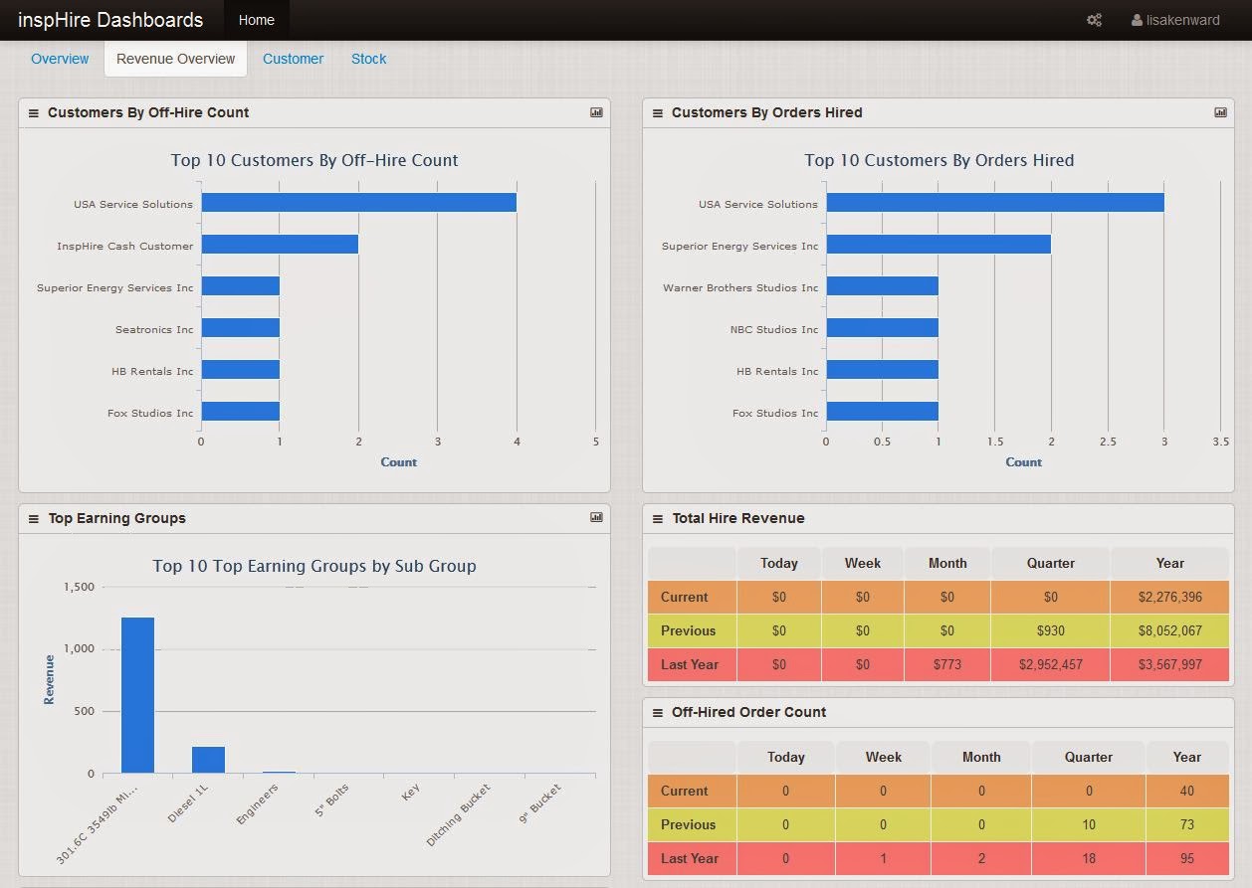Image resolution: width=1252 pixels, height=888 pixels.
Task: Click the Top 10 Top Earning Groups chart title
Action: 314,566
